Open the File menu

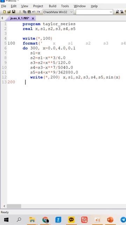point(4,6)
